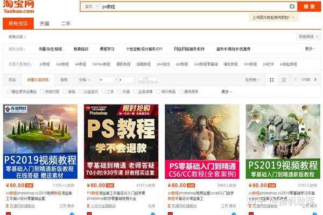Viewport: 323px width, 215px height.
Task: Click the maximum price input box
Action: (126, 80)
